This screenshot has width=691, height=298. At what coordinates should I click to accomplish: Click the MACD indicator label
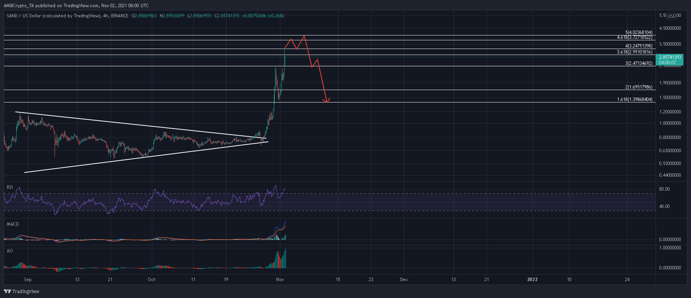13,224
